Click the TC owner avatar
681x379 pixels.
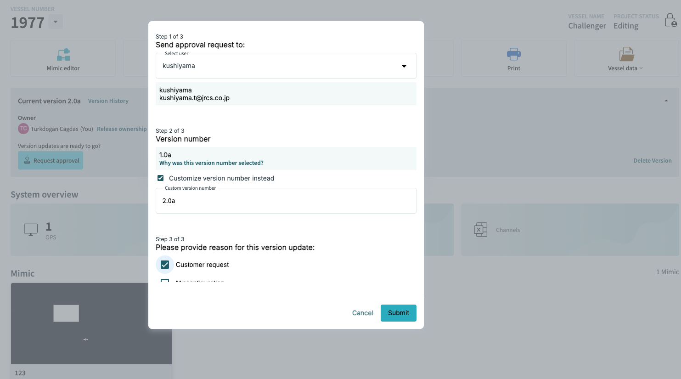click(x=23, y=129)
